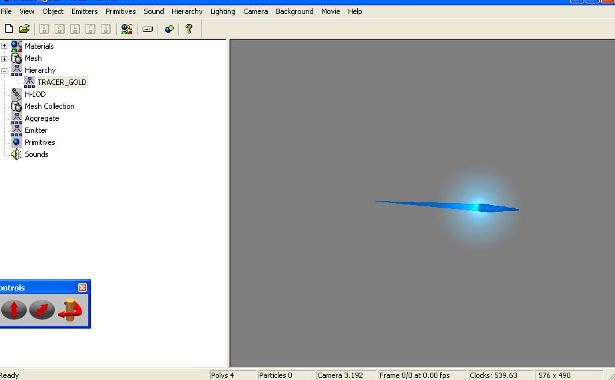This screenshot has height=380, width=615.
Task: Click the glowing blue tracer in viewport
Action: click(x=477, y=207)
